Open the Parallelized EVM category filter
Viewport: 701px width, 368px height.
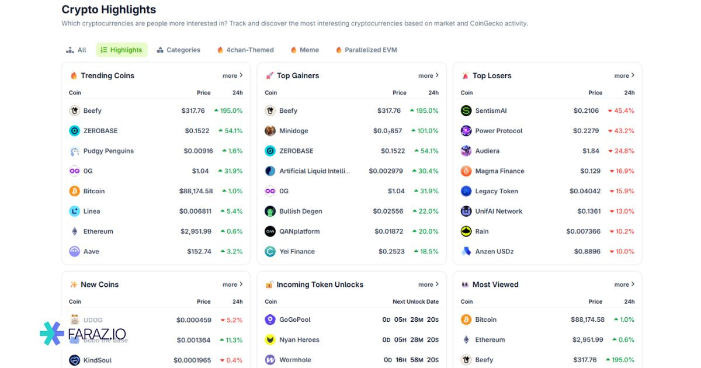tap(366, 50)
